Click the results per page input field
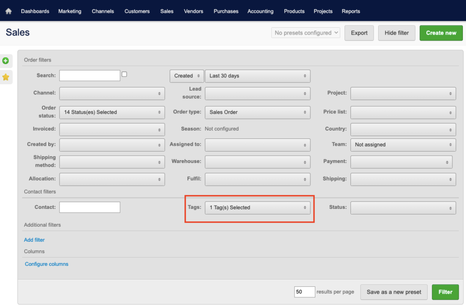 coord(304,292)
